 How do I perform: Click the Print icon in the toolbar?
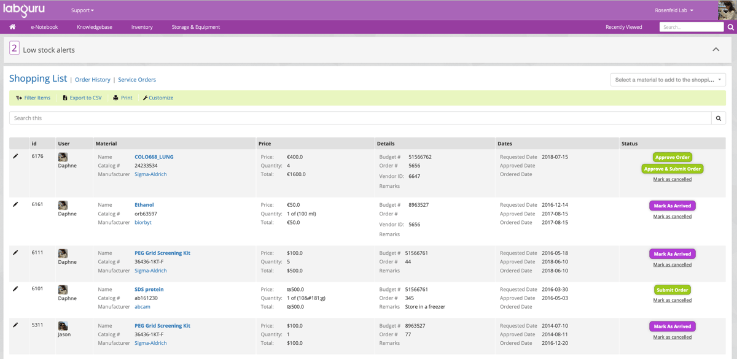coord(115,98)
